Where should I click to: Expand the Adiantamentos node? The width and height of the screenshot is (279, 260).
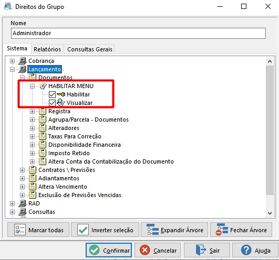22,178
